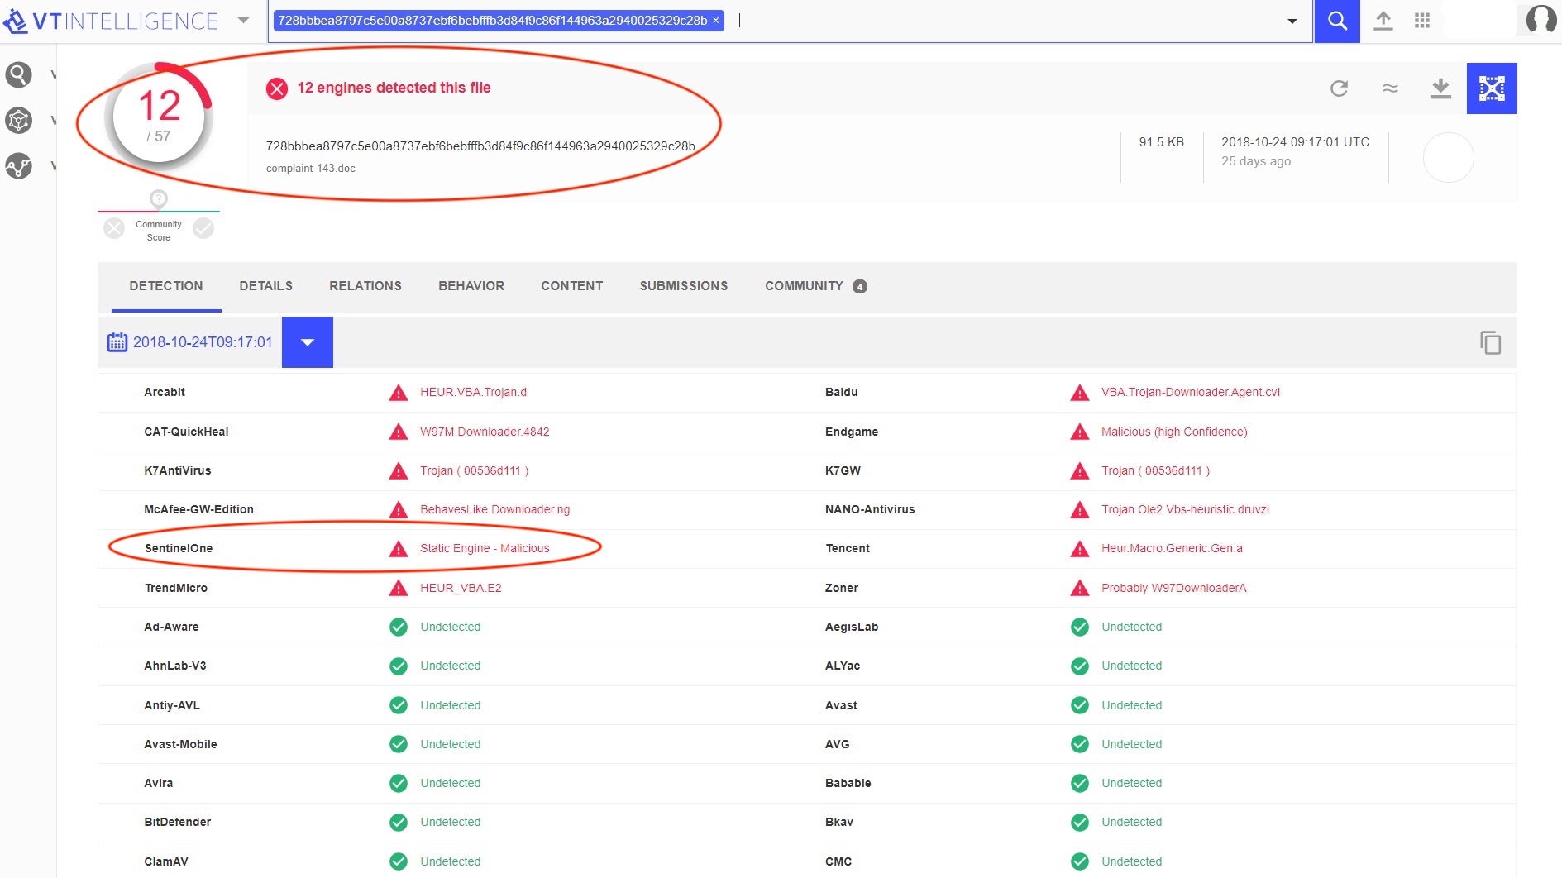The image size is (1562, 878).
Task: Click CAT-QuickHeal's W97M.Downloader.4842 result
Action: pos(485,432)
